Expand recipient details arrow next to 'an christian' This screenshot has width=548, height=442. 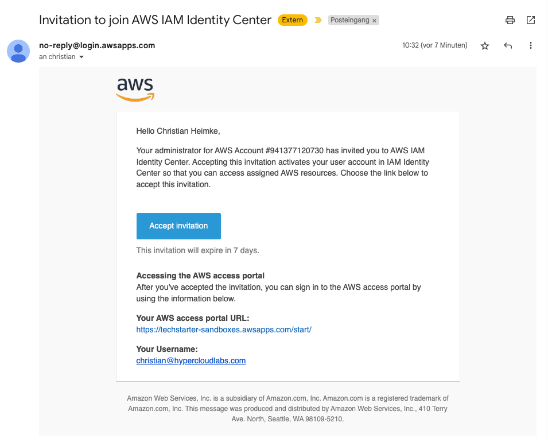pyautogui.click(x=81, y=57)
